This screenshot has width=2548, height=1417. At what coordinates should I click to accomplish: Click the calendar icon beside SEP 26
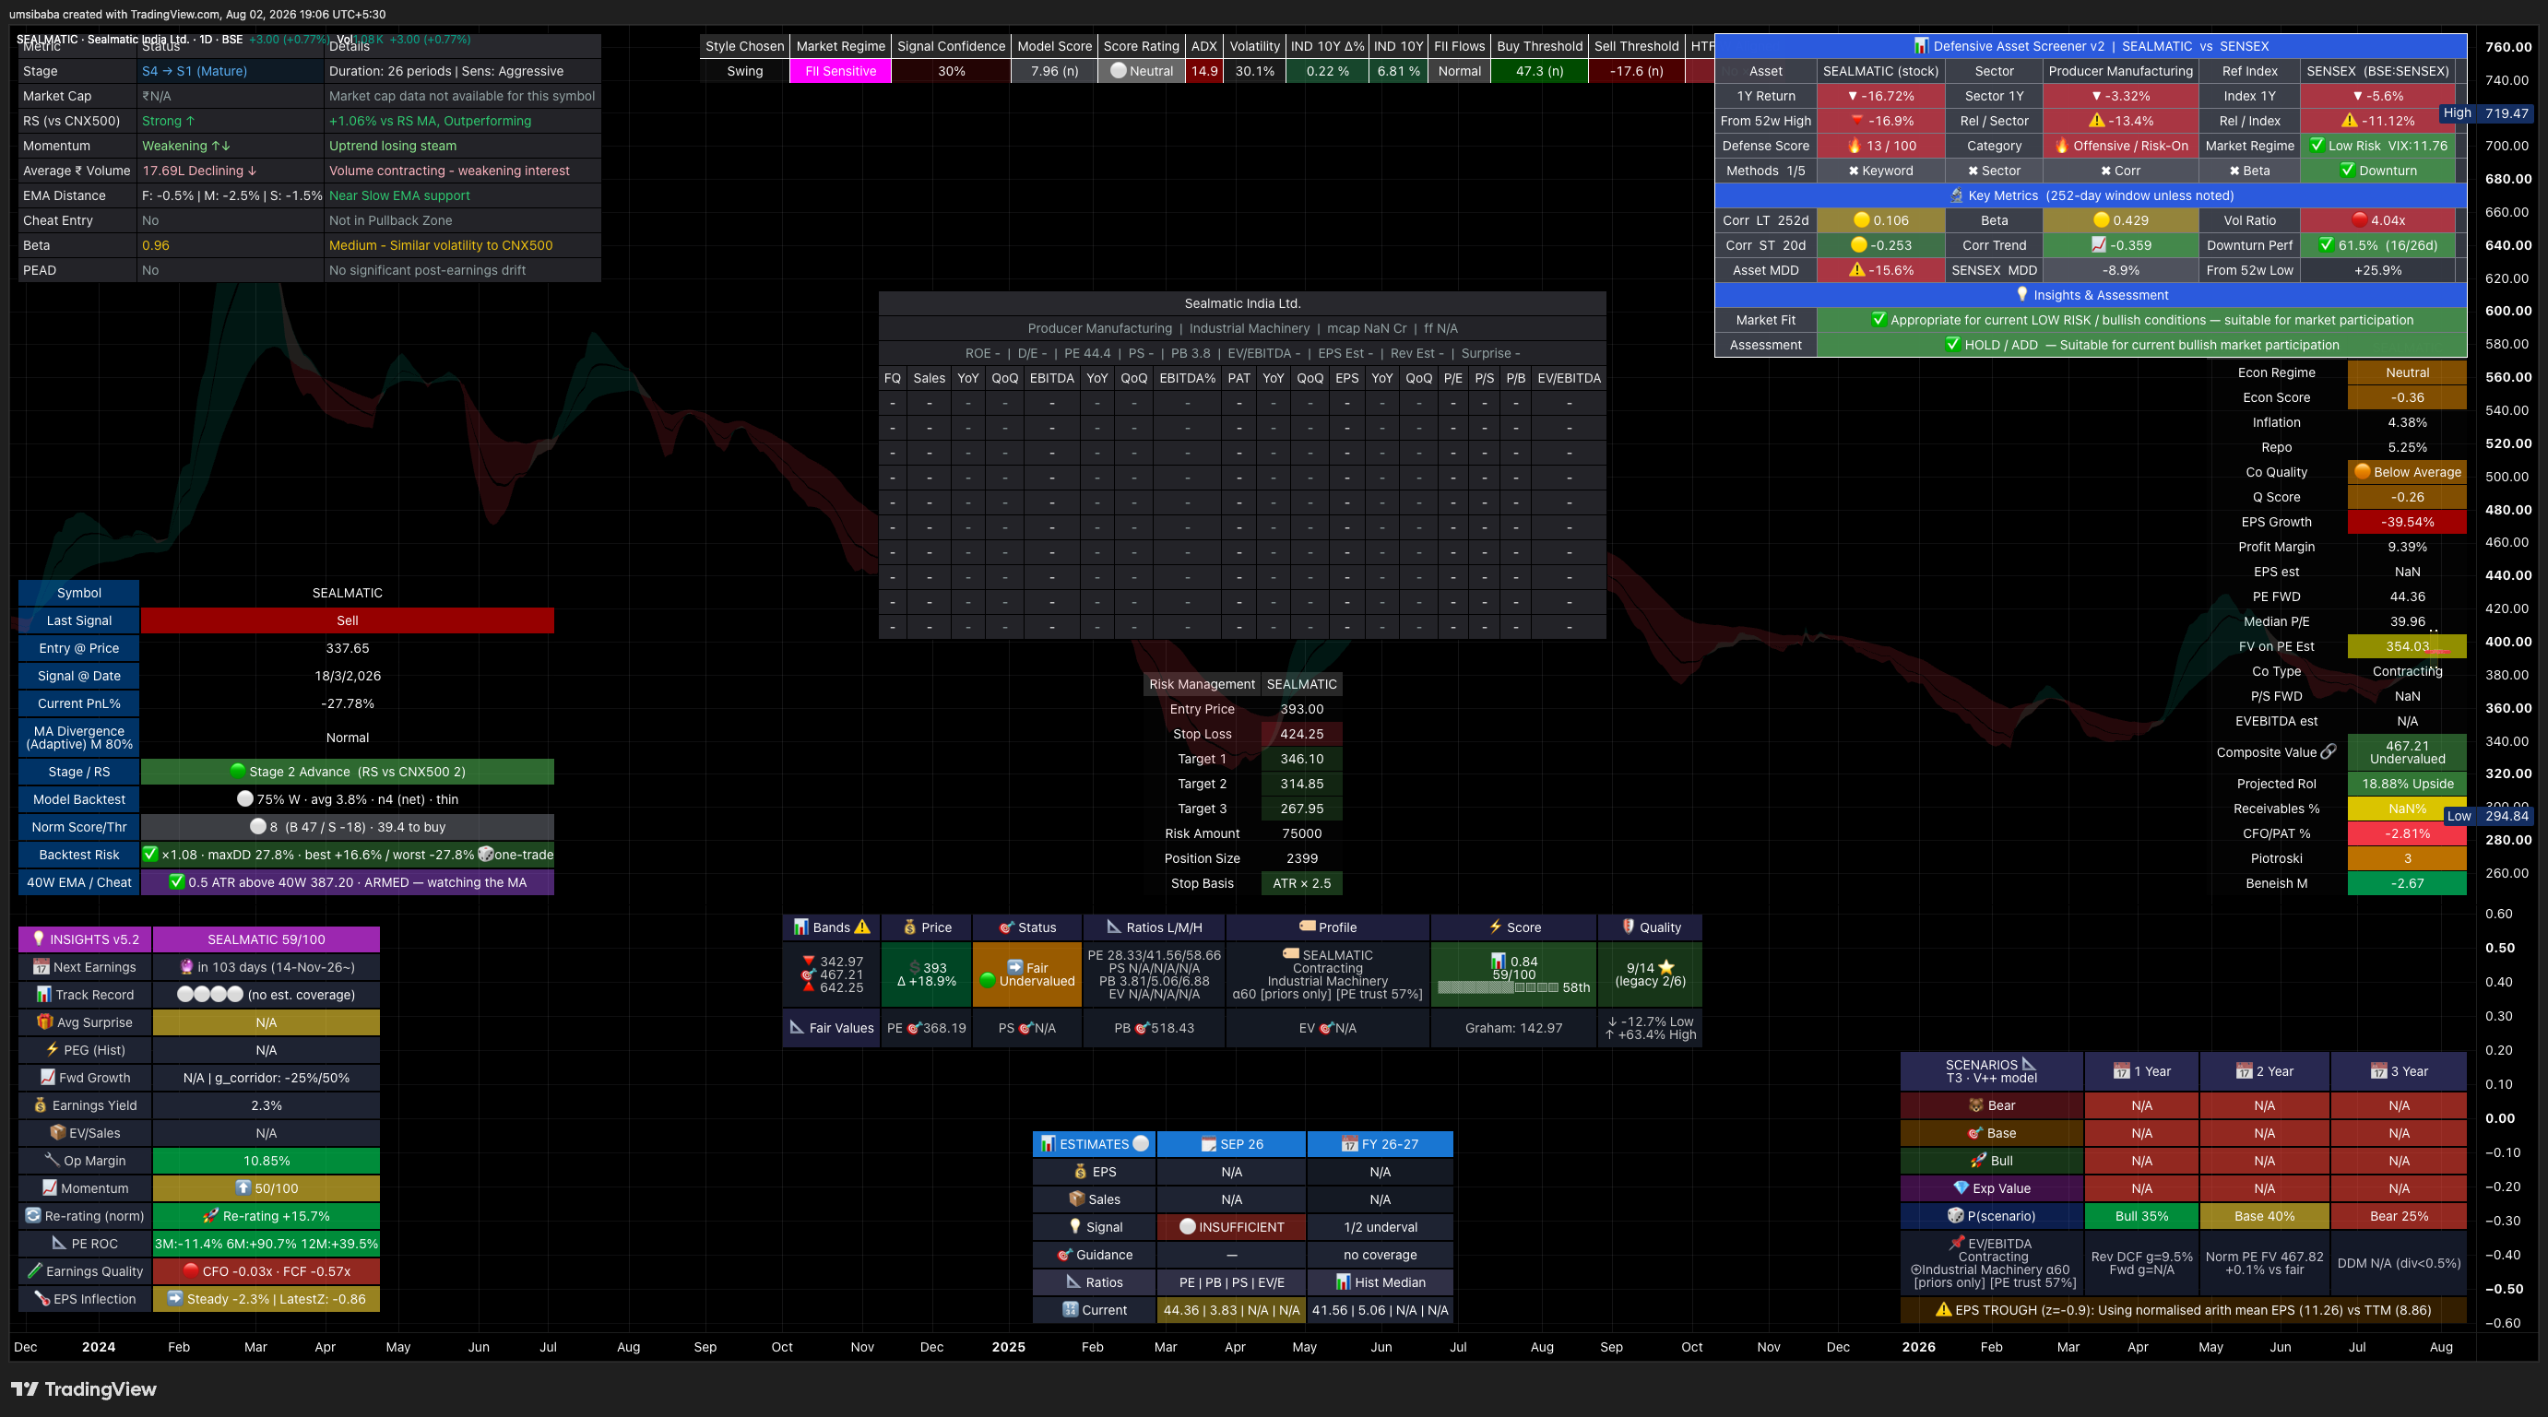[1208, 1144]
